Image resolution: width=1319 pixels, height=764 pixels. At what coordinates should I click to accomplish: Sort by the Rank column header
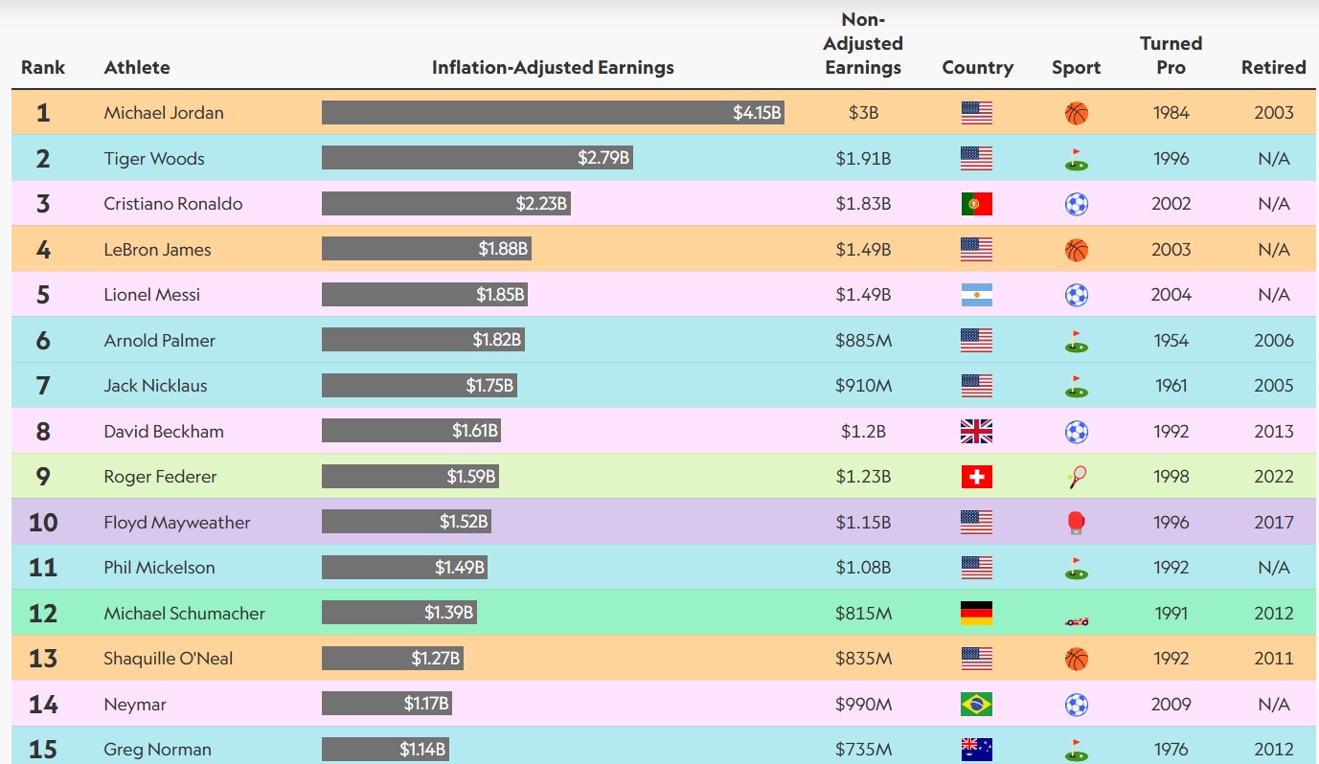tap(43, 68)
